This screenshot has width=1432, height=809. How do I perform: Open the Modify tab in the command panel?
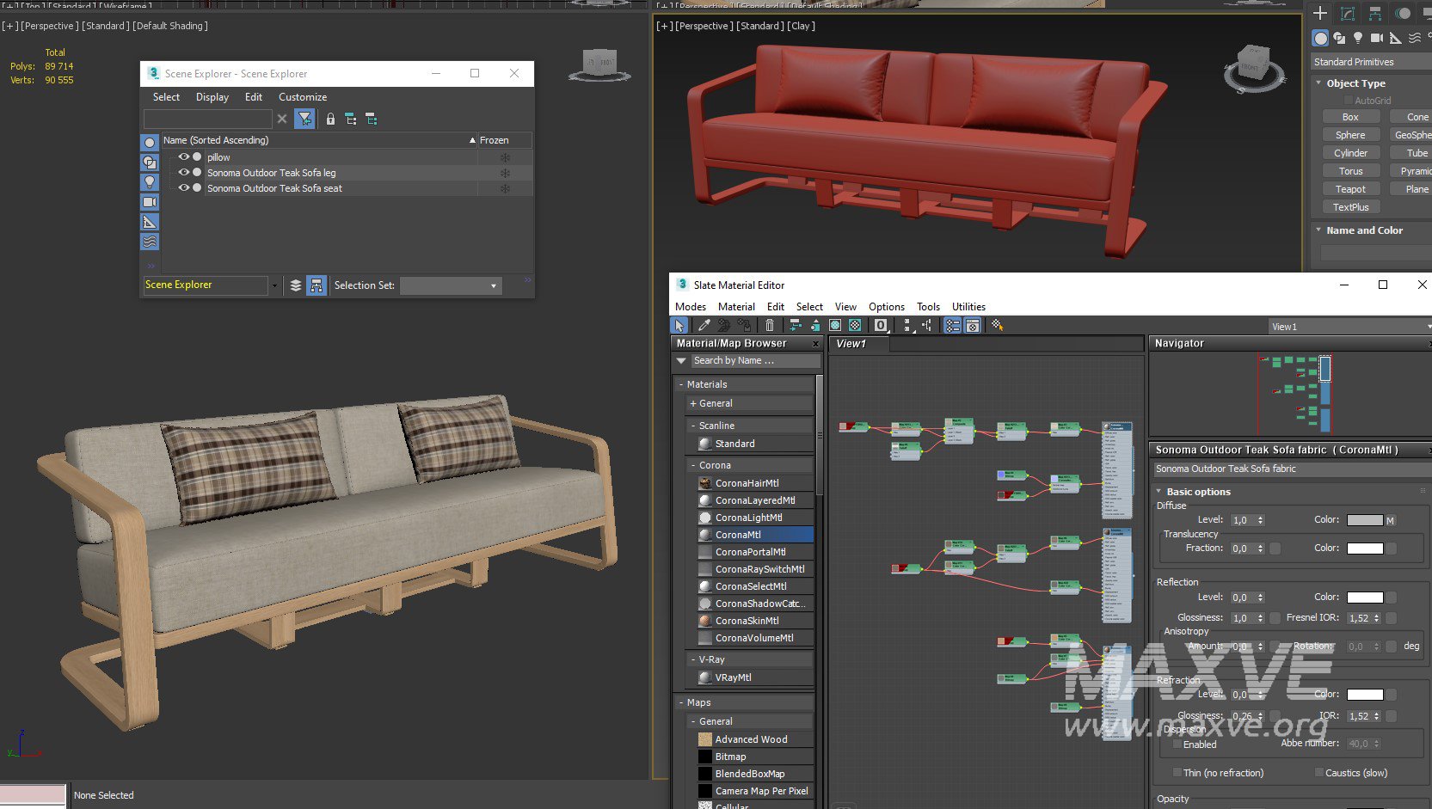[1348, 14]
